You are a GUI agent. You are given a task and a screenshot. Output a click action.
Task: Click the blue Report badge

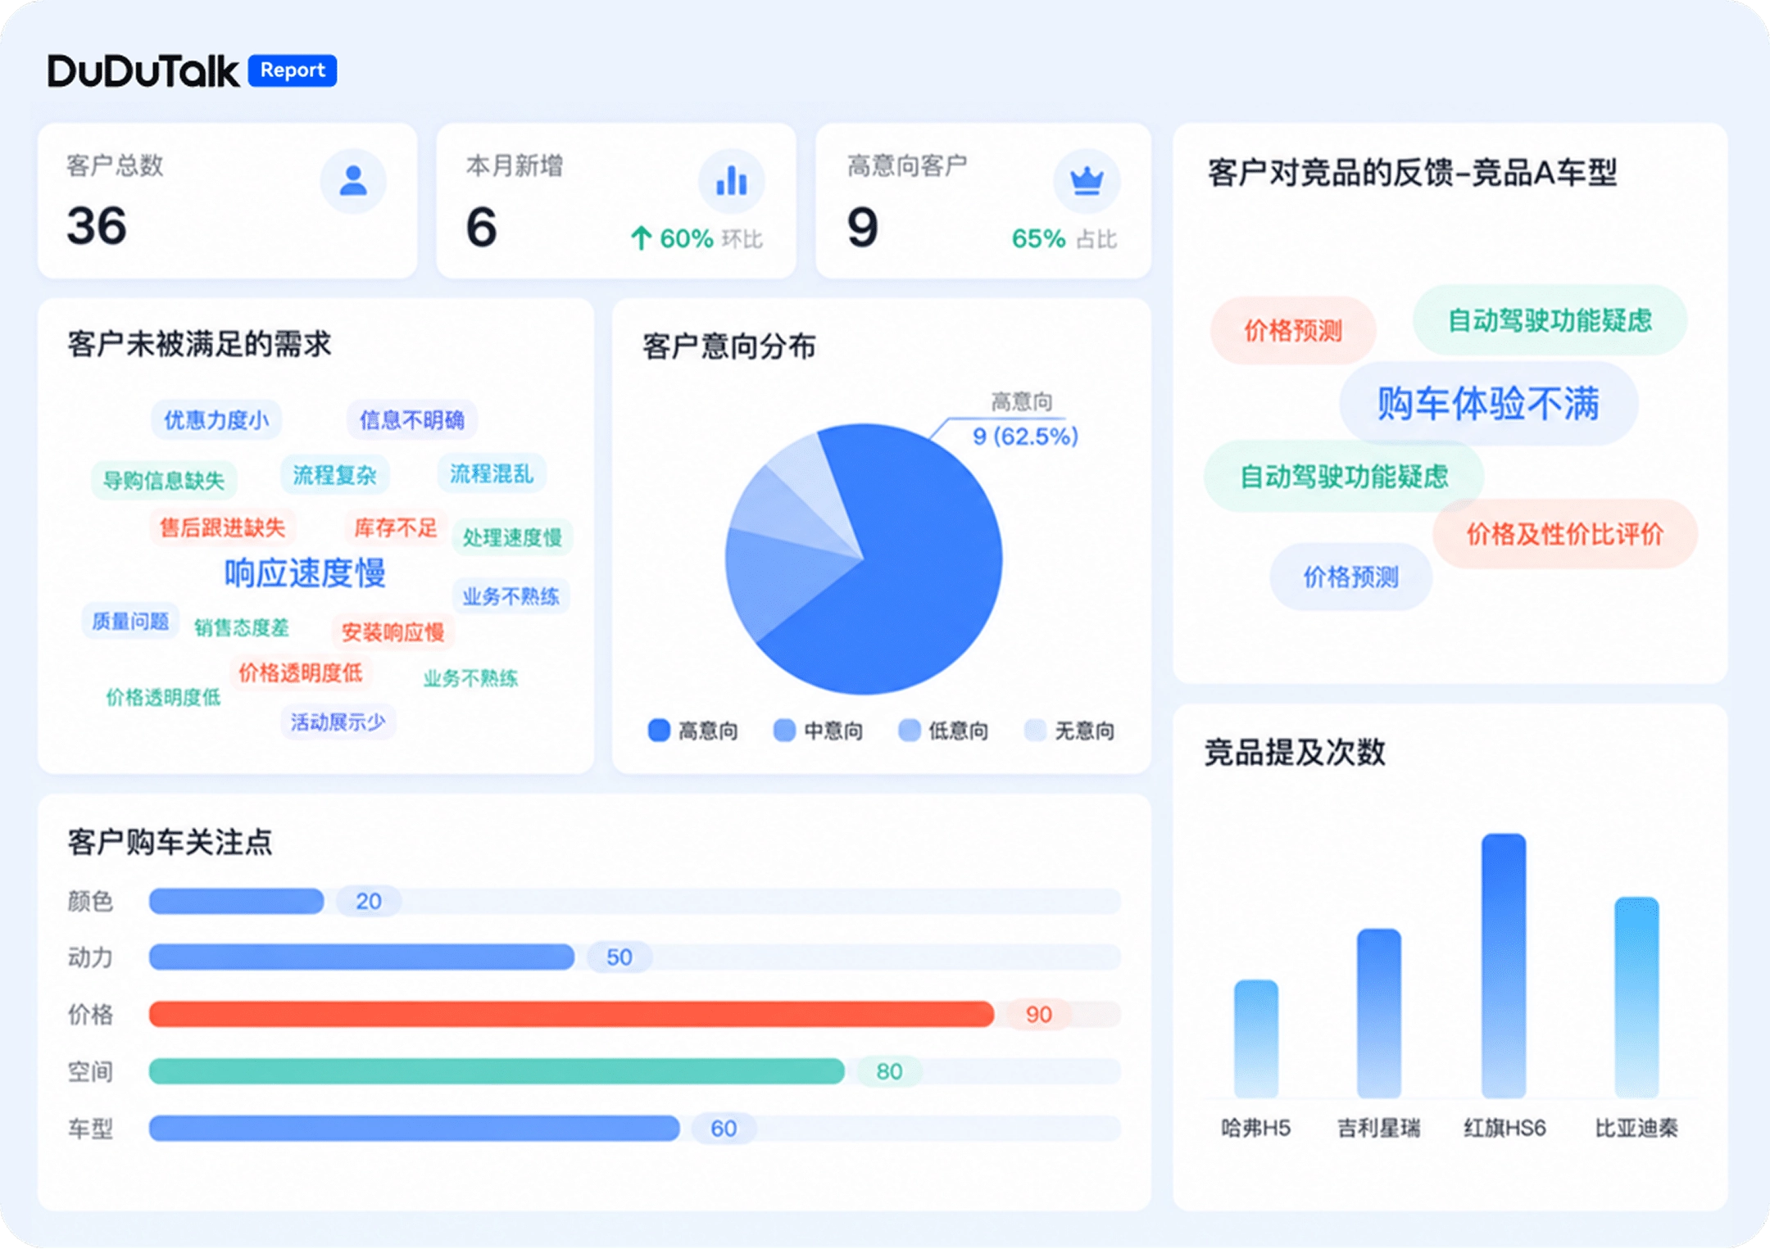pos(293,70)
